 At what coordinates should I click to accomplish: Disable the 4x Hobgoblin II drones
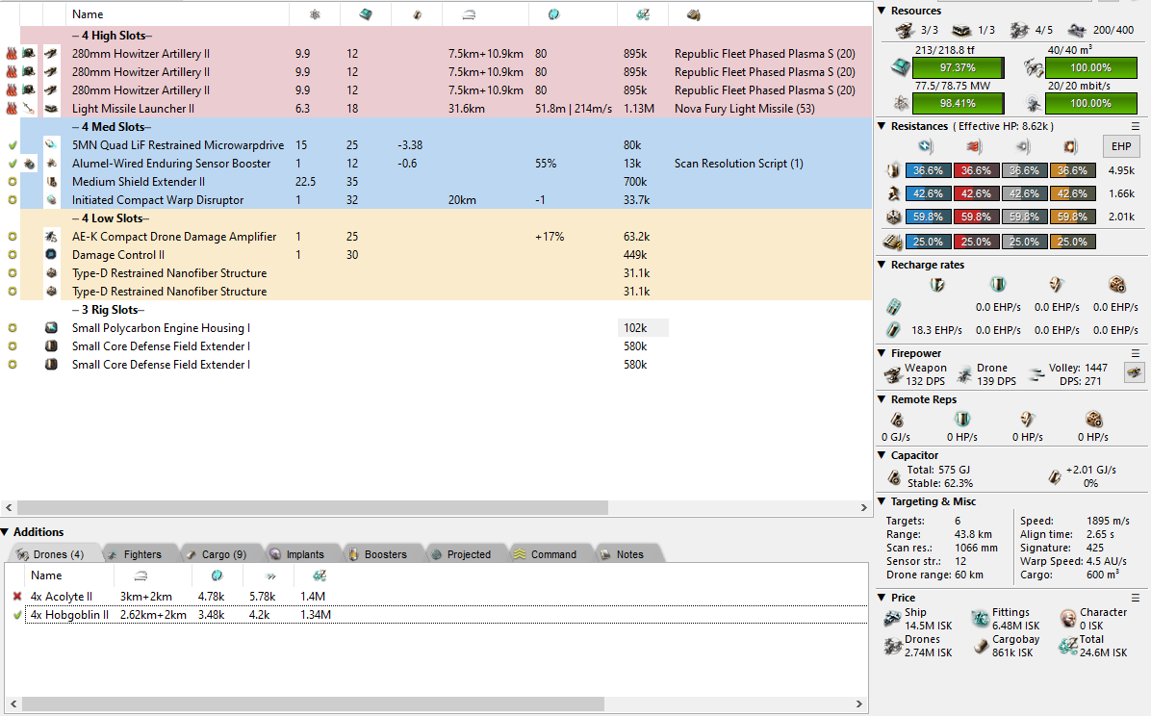coord(16,615)
